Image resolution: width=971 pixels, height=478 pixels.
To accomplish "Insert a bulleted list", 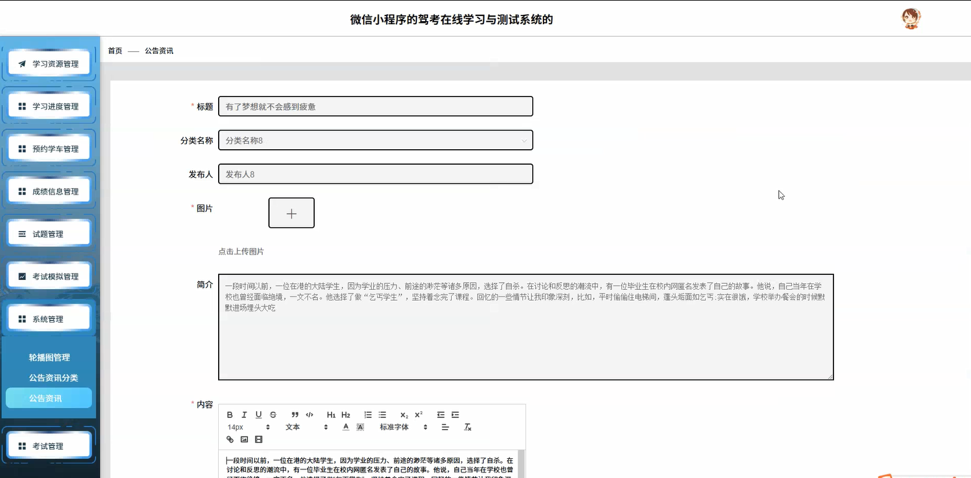I will pos(382,415).
